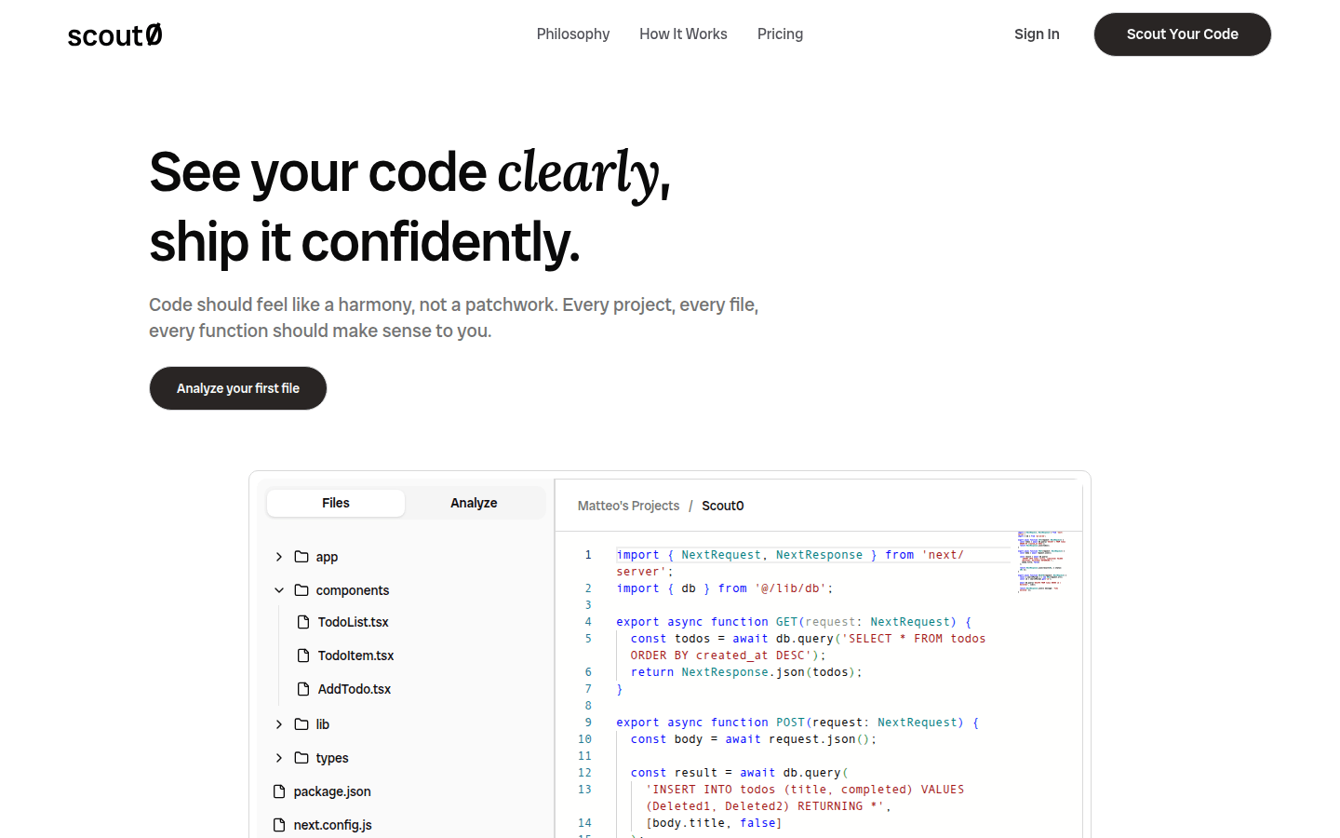Select the Files tab
Image resolution: width=1340 pixels, height=838 pixels.
(x=336, y=503)
